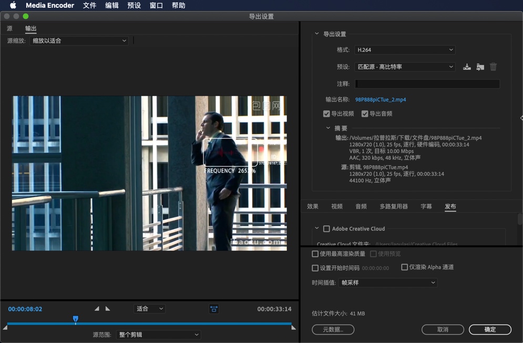The width and height of the screenshot is (523, 343).
Task: Click the 确定 button to confirm export
Action: click(489, 329)
